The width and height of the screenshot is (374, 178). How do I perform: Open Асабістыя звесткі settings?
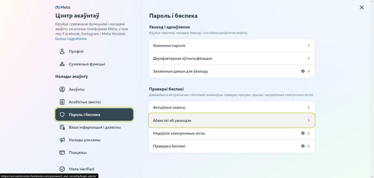(x=94, y=102)
